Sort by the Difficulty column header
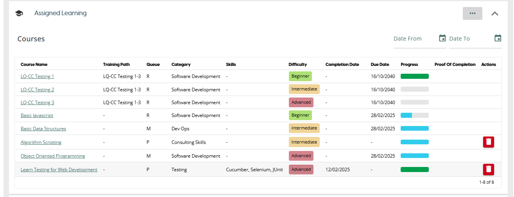The image size is (514, 197). (x=297, y=64)
